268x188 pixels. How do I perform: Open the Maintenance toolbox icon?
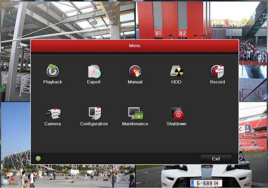click(136, 113)
